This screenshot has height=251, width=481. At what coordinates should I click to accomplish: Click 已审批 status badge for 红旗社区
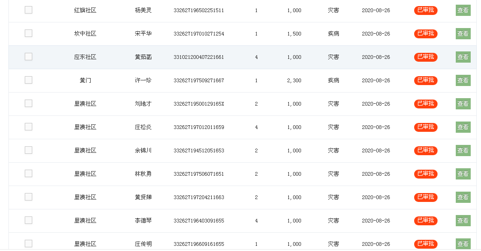(425, 10)
